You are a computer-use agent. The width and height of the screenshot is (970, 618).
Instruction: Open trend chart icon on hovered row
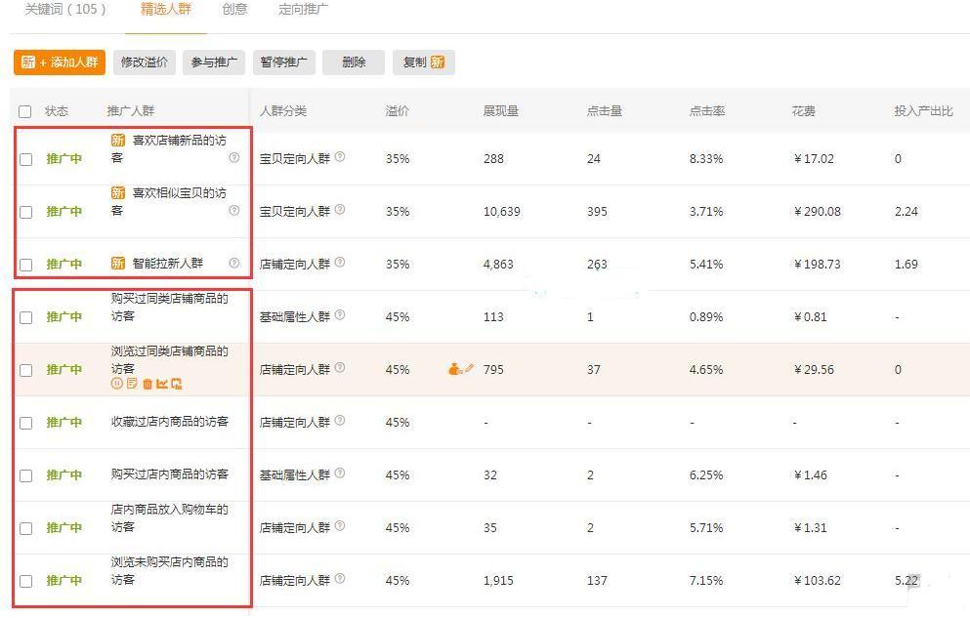pos(163,384)
